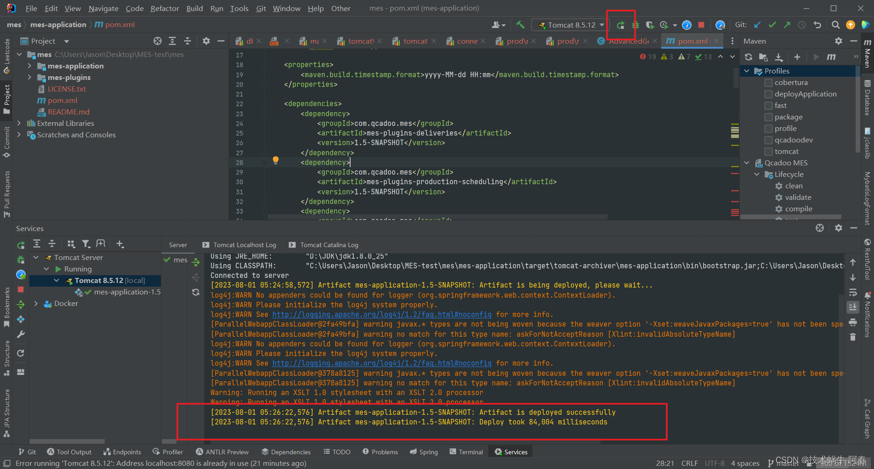Switch to Tomcat Catalina Log tab
874x469 pixels.
point(323,245)
